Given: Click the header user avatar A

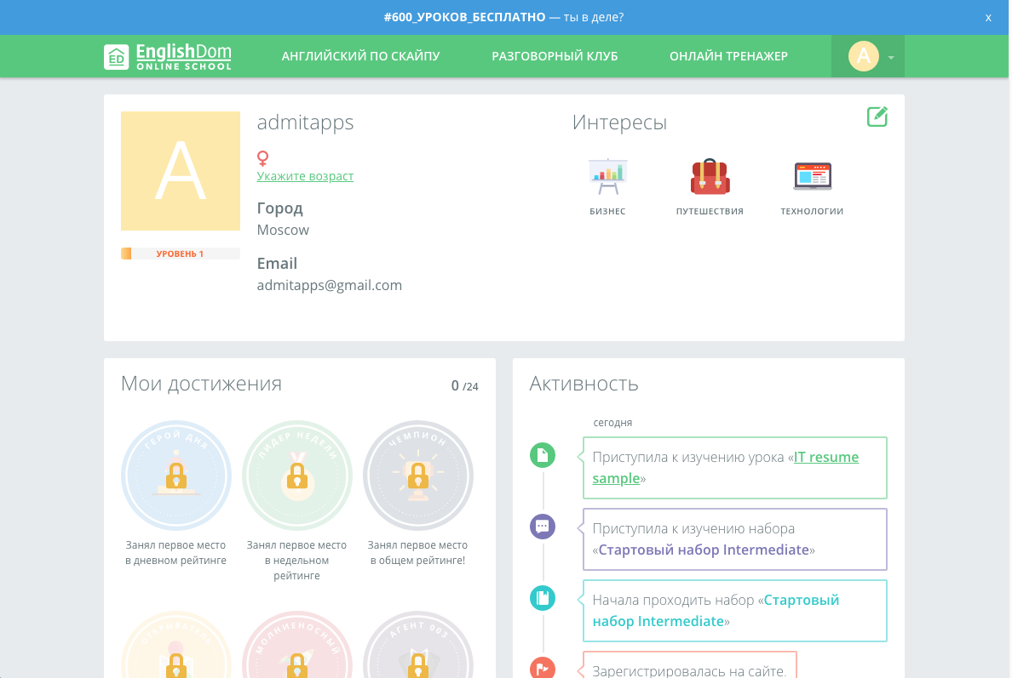Looking at the screenshot, I should click(x=863, y=56).
